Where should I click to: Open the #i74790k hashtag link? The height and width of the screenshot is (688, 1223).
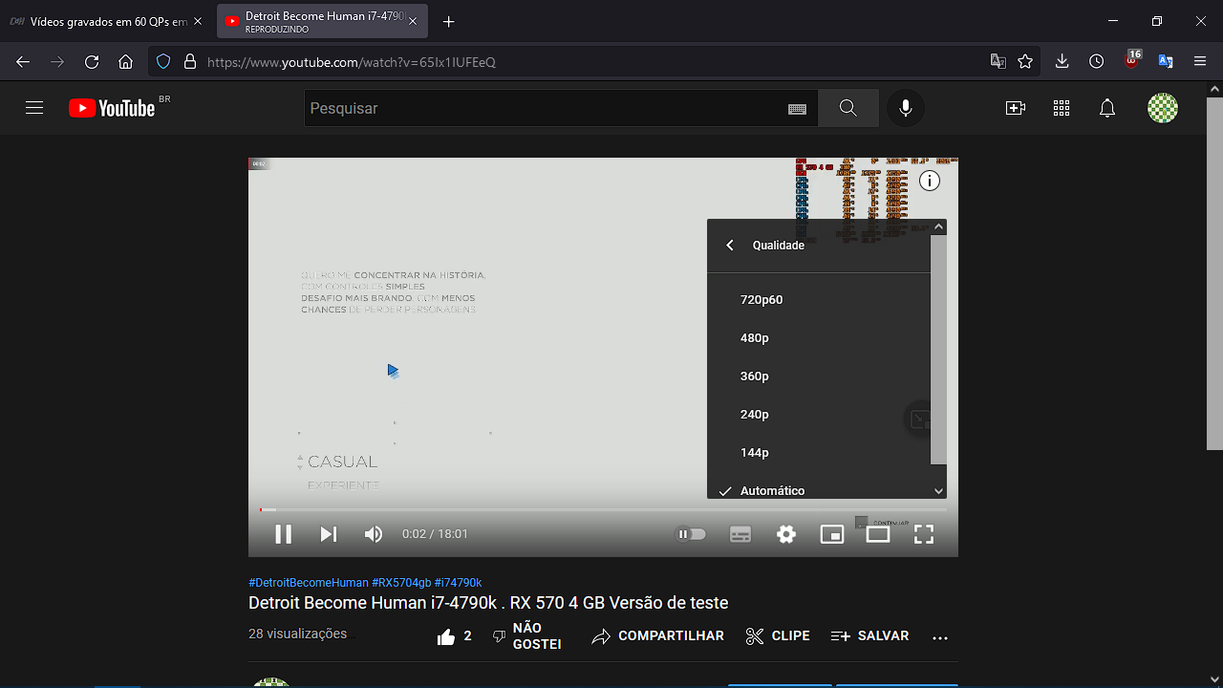coord(458,583)
